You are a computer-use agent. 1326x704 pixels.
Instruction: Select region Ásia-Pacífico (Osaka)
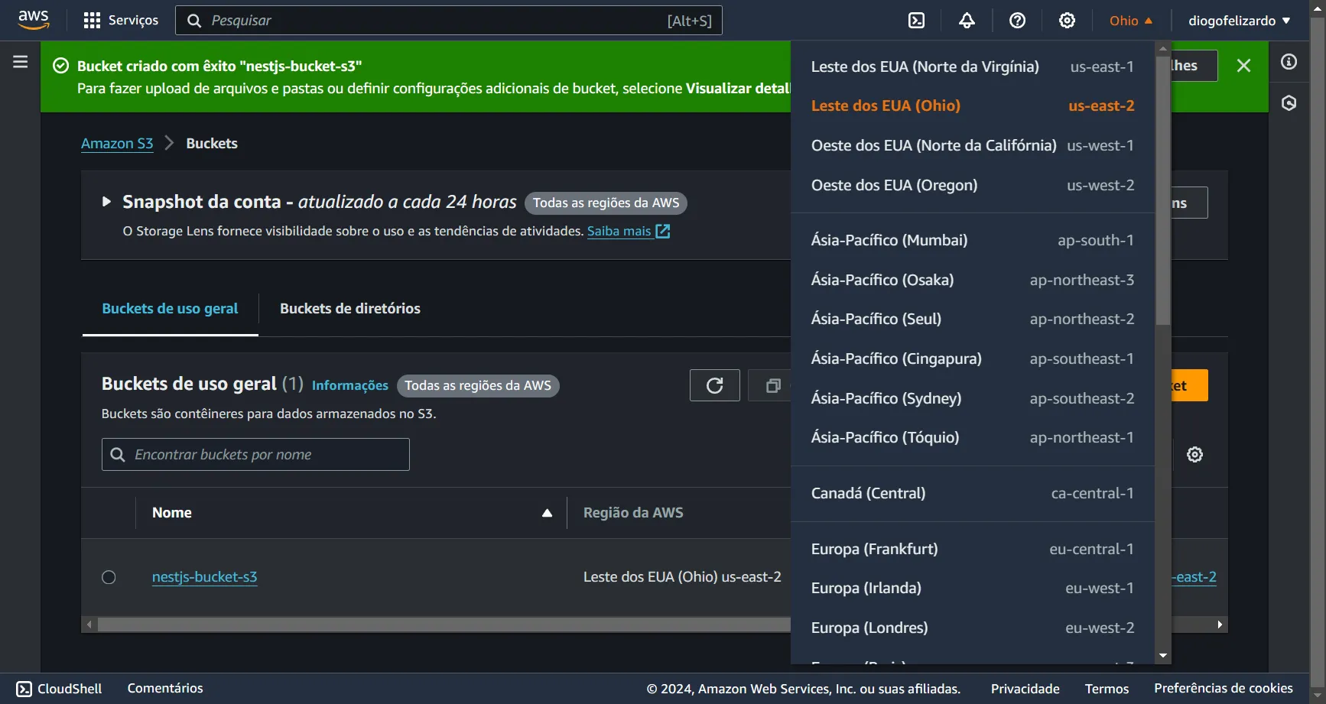[973, 280]
